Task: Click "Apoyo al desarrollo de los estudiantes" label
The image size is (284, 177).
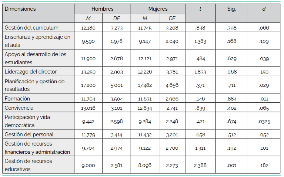Action: [35, 58]
